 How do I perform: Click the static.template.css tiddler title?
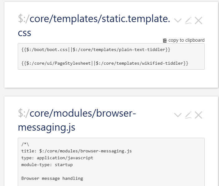100,19
